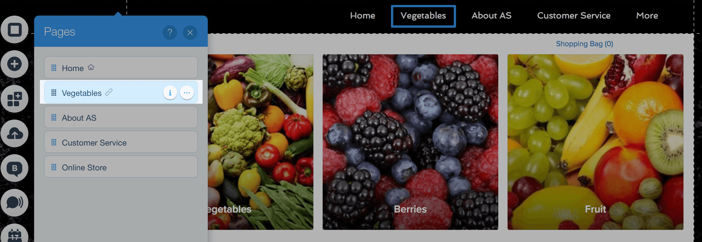
Task: Open the Blog manager B icon
Action: [x=14, y=168]
